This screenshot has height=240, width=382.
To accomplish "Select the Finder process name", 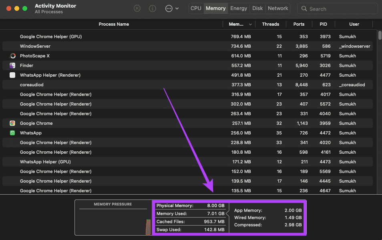I will click(26, 65).
